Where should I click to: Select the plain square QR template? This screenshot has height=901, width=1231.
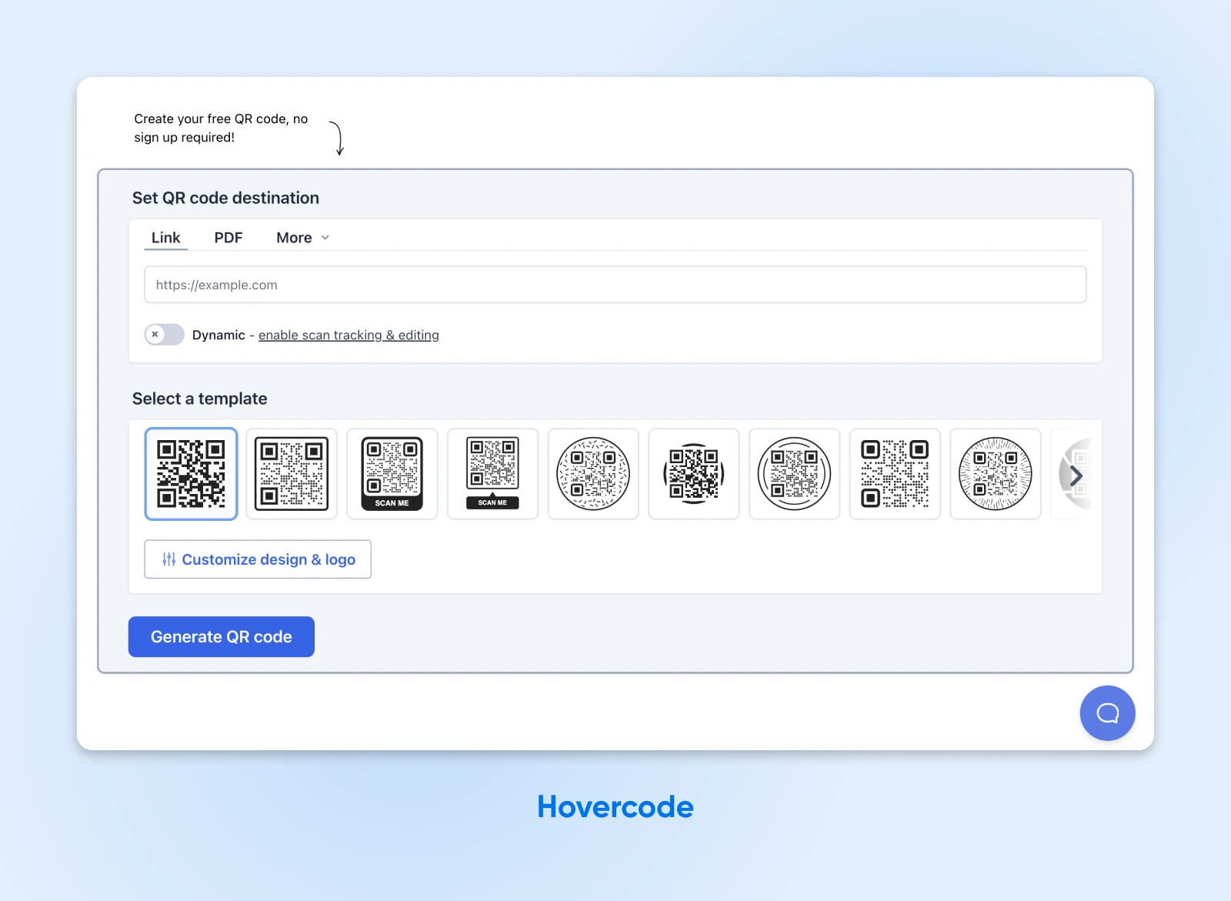point(192,474)
